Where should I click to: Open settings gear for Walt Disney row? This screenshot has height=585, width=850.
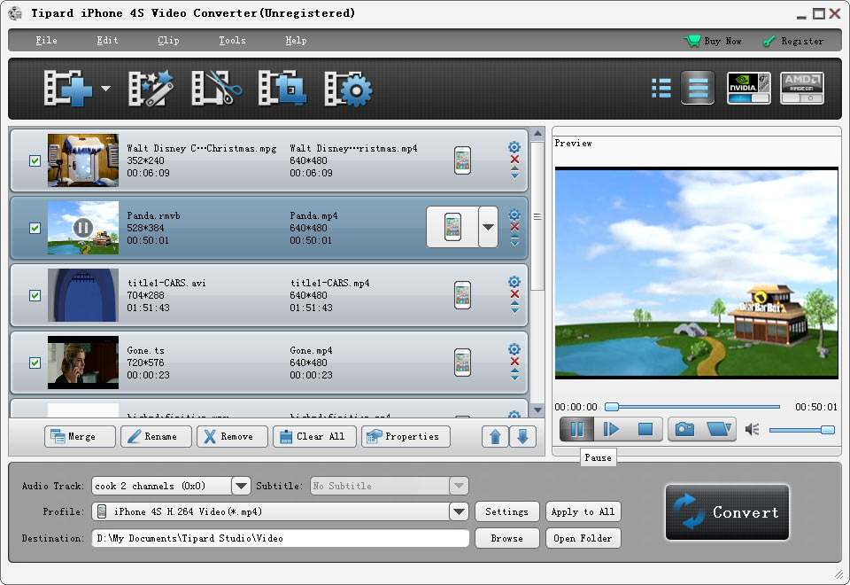pos(514,147)
